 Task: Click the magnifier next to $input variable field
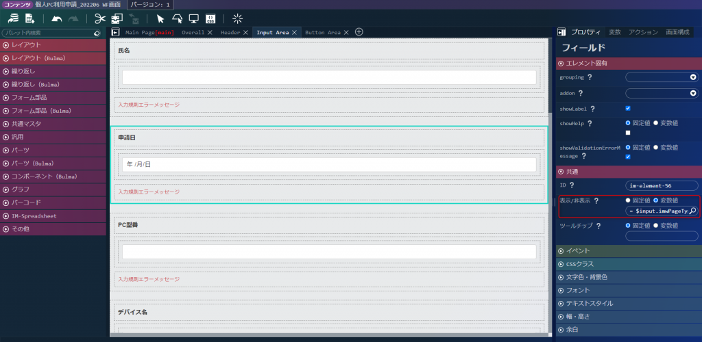pyautogui.click(x=692, y=211)
